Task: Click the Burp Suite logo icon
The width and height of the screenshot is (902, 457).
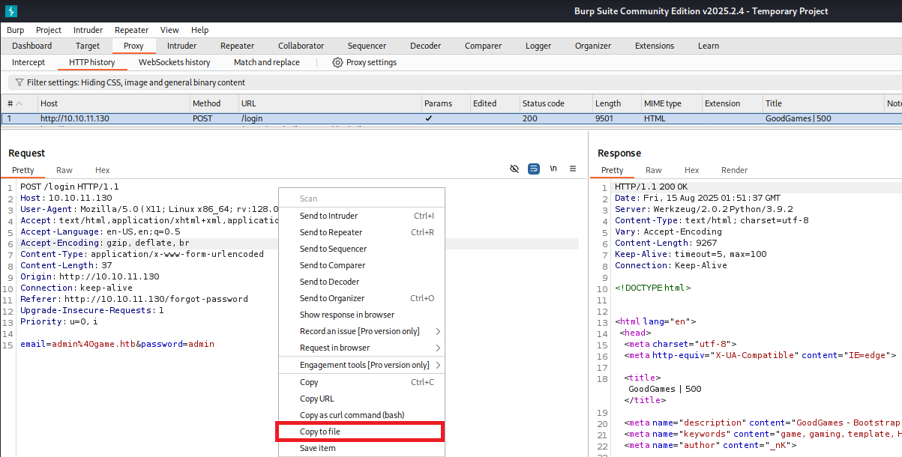Action: (x=11, y=11)
